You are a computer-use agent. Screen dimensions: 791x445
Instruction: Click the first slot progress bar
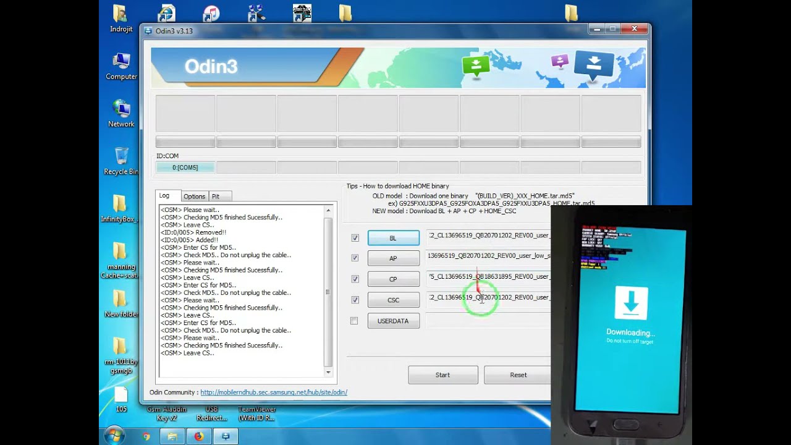[185, 143]
